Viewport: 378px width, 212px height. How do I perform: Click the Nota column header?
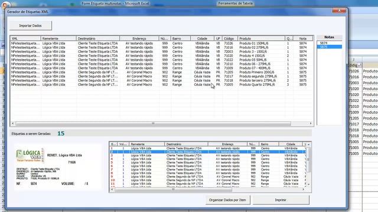click(303, 38)
